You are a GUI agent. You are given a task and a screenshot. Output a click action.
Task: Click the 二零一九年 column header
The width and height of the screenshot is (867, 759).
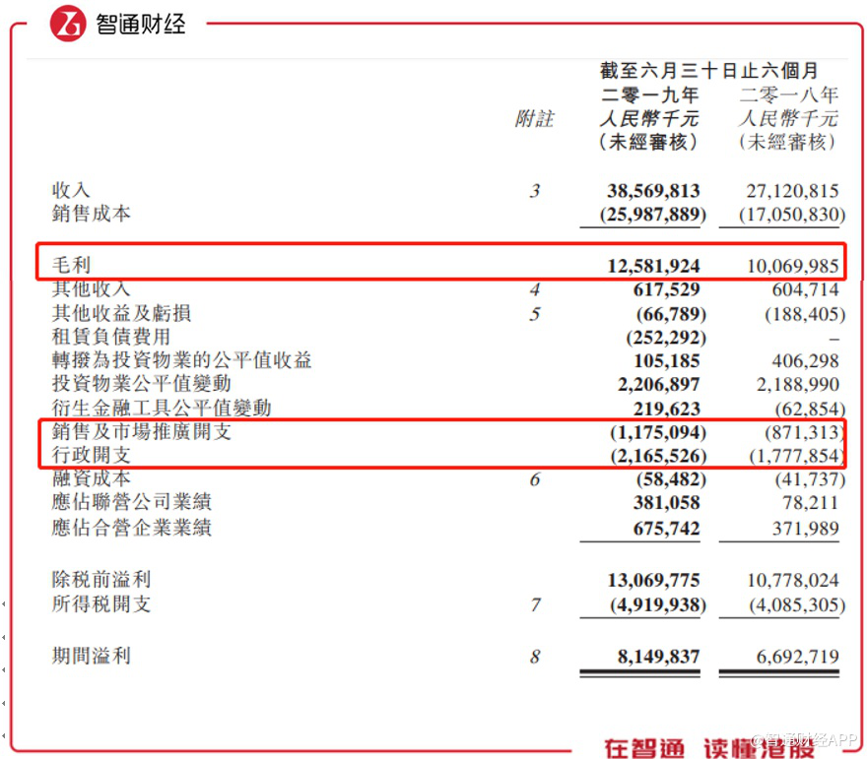pyautogui.click(x=649, y=95)
